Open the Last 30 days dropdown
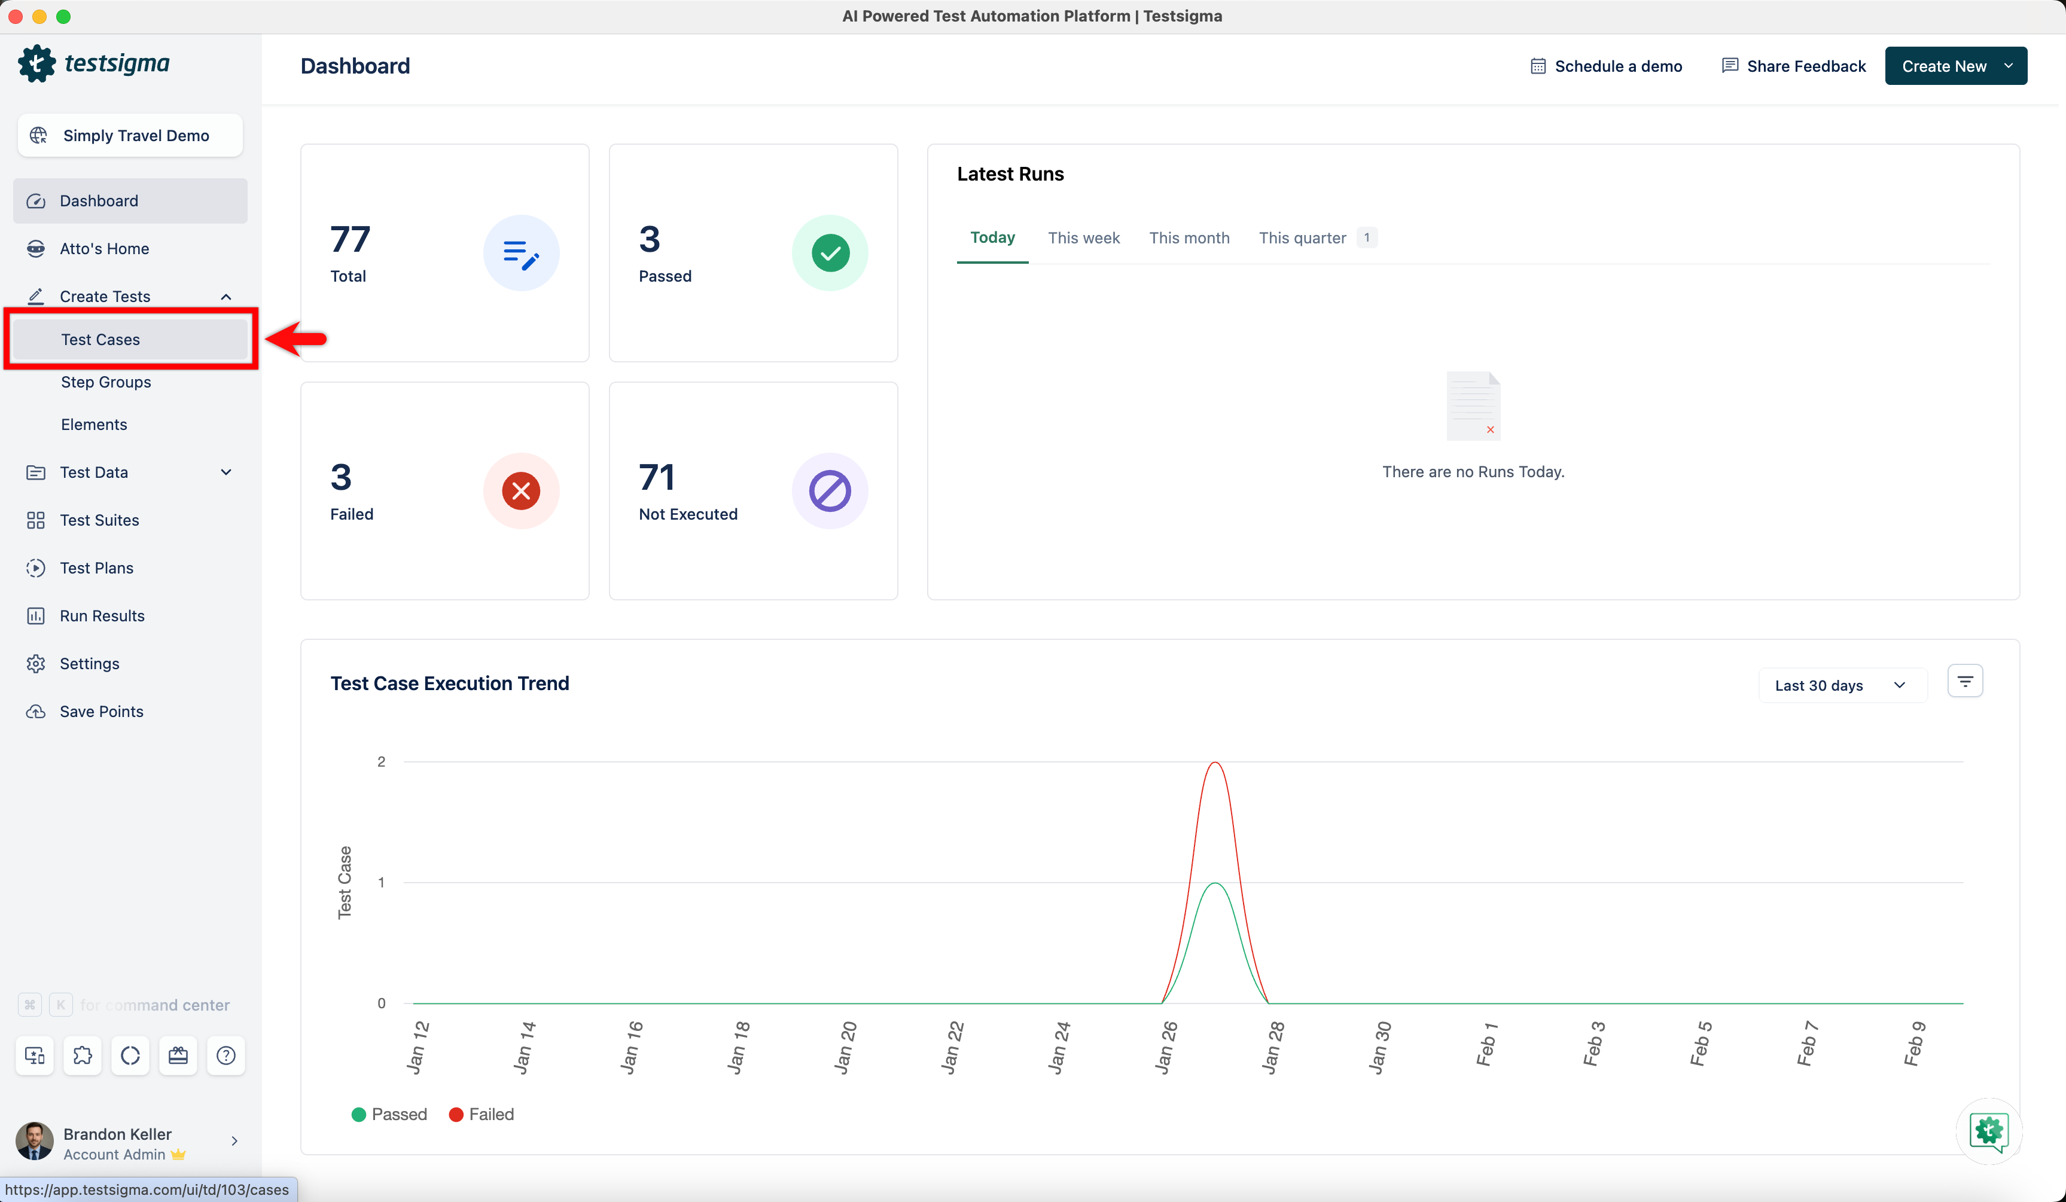 [1840, 685]
